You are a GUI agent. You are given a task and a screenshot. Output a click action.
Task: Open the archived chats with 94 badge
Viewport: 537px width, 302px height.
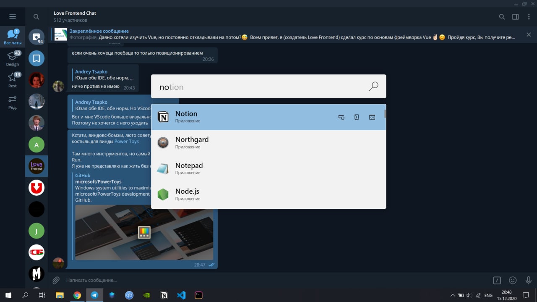[x=36, y=37]
